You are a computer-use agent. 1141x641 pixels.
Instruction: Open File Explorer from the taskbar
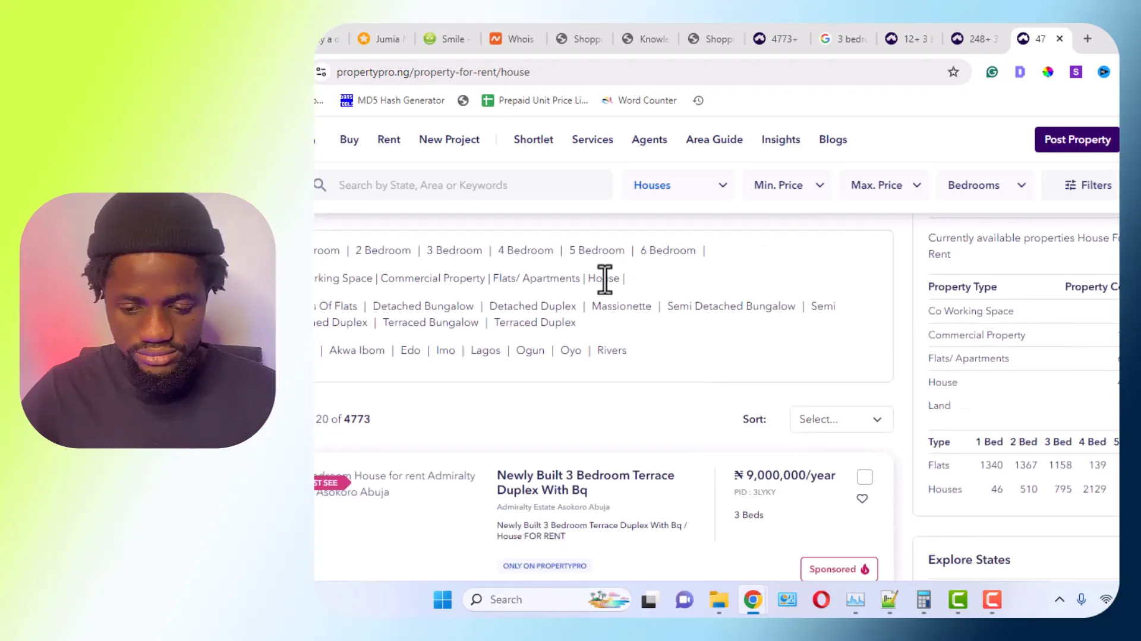(x=718, y=600)
